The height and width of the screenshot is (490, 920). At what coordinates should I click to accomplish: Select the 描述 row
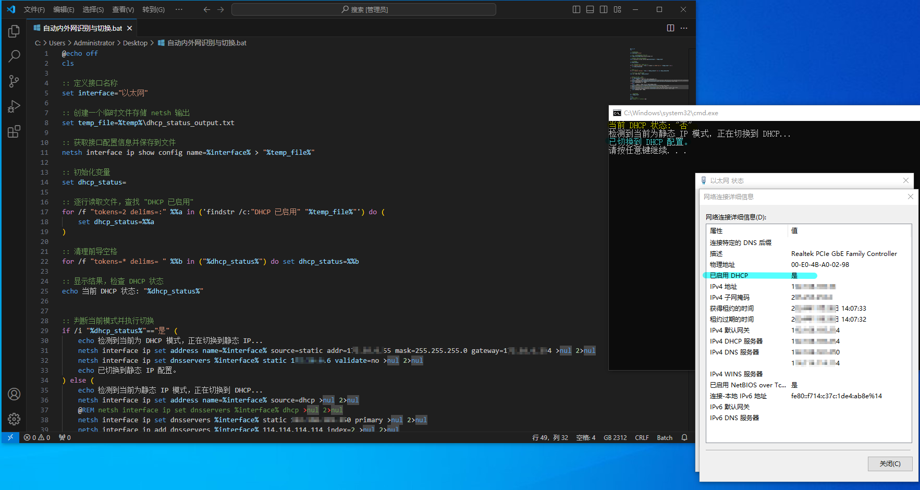[809, 253]
